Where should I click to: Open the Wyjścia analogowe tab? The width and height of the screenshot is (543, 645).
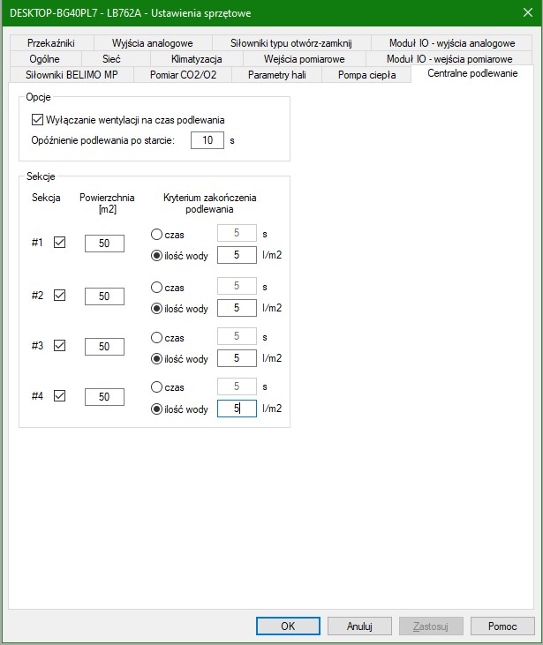coord(153,43)
